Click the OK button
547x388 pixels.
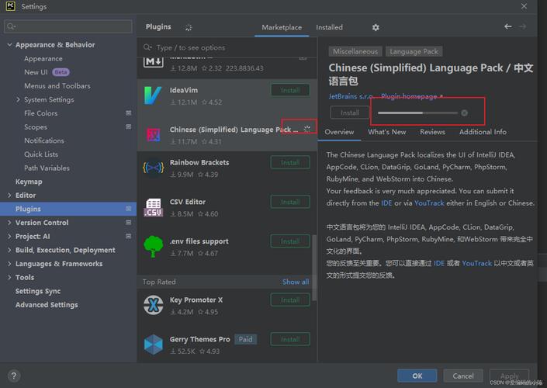[417, 376]
